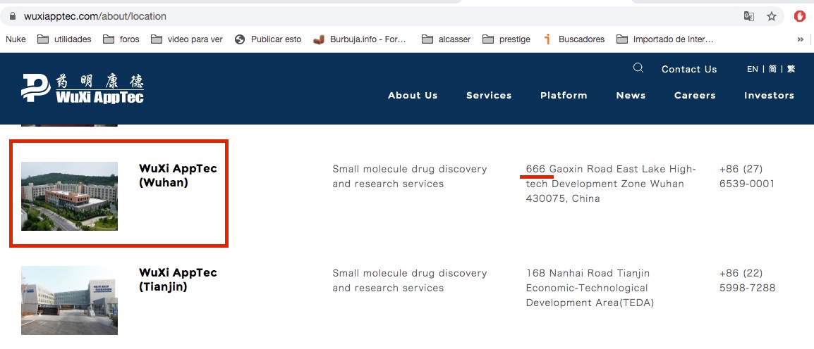Screen dimensions: 814x349
Task: Open the Burbuja.info bookmark
Action: click(x=360, y=39)
